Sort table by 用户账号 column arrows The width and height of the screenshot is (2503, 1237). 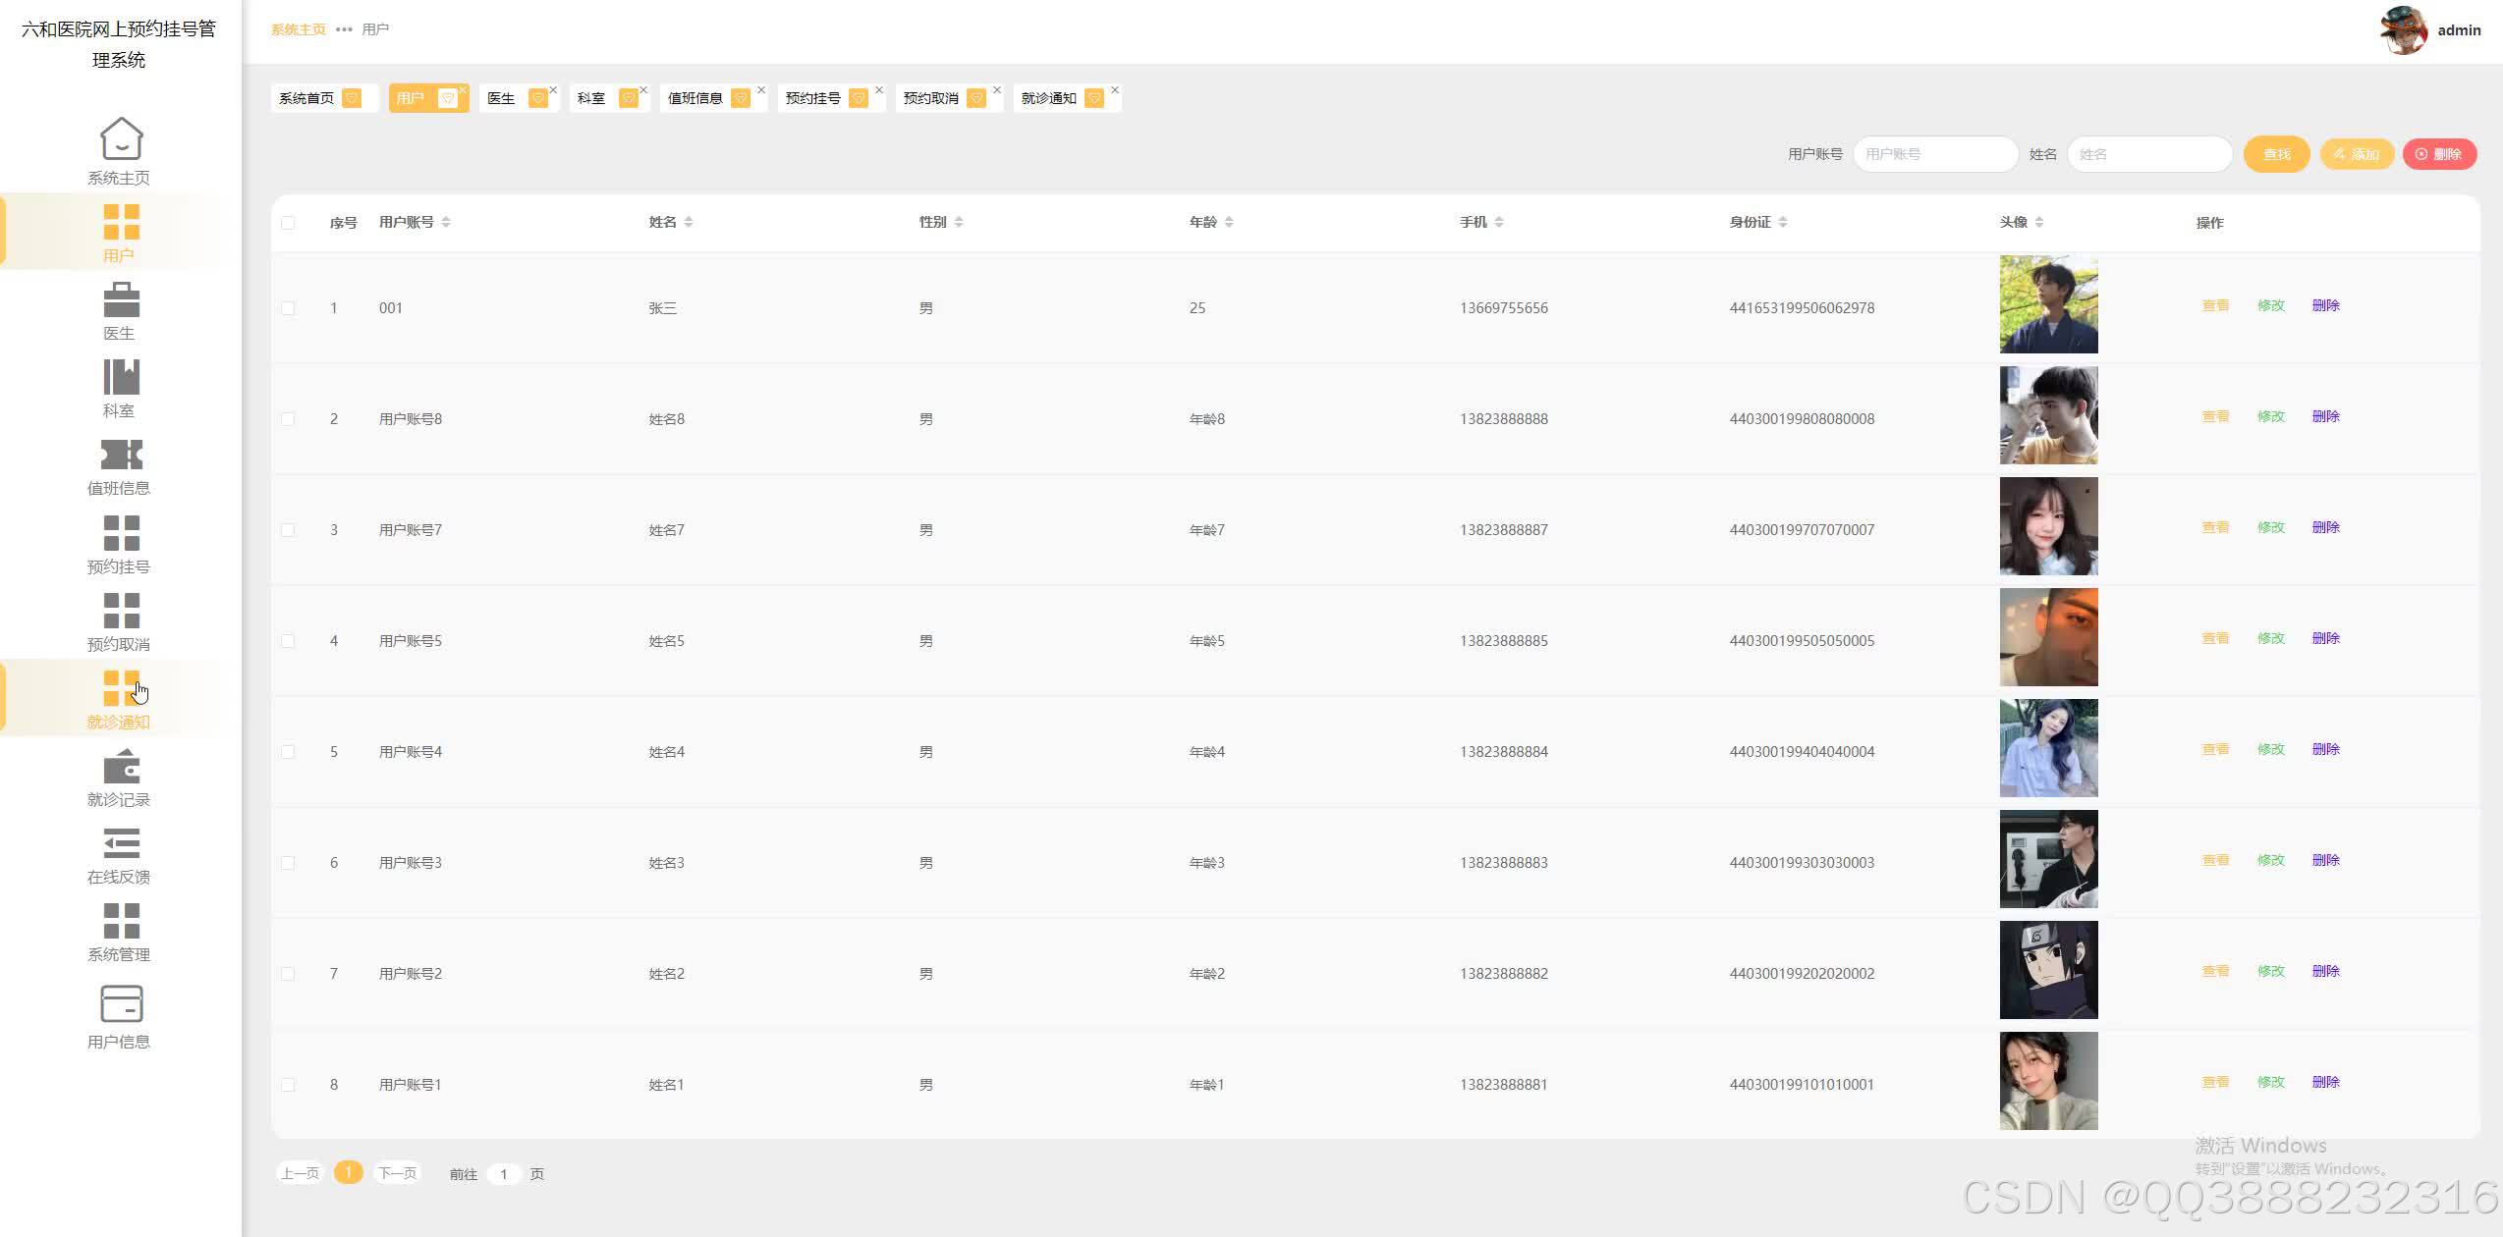(x=446, y=222)
